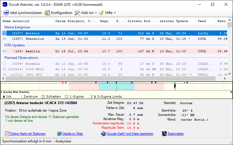This screenshot has width=233, height=145.
Task: Open the Stationsliste link
Action: click(175, 134)
